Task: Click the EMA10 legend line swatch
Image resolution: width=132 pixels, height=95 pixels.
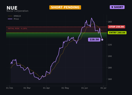Action: click(x=10, y=16)
